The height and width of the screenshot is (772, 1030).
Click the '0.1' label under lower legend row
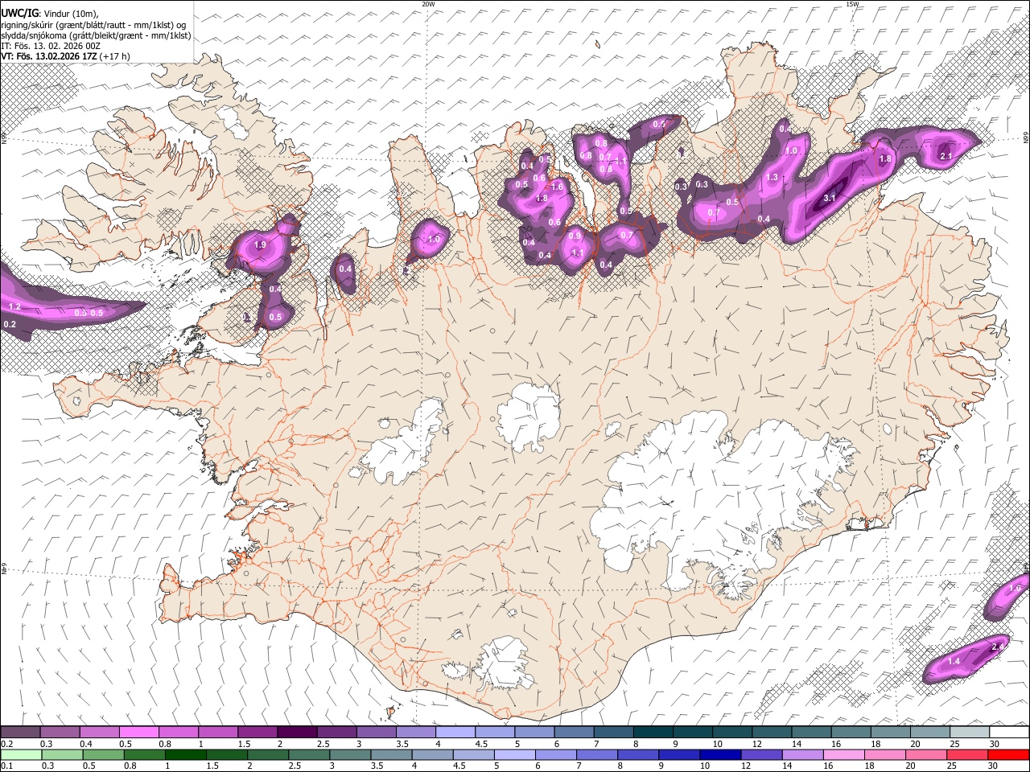pyautogui.click(x=6, y=766)
